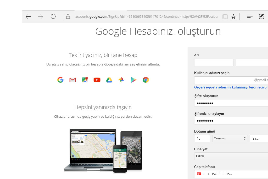Click the 'Şifre oluşturun' password field
268x179 pixels.
point(231,103)
